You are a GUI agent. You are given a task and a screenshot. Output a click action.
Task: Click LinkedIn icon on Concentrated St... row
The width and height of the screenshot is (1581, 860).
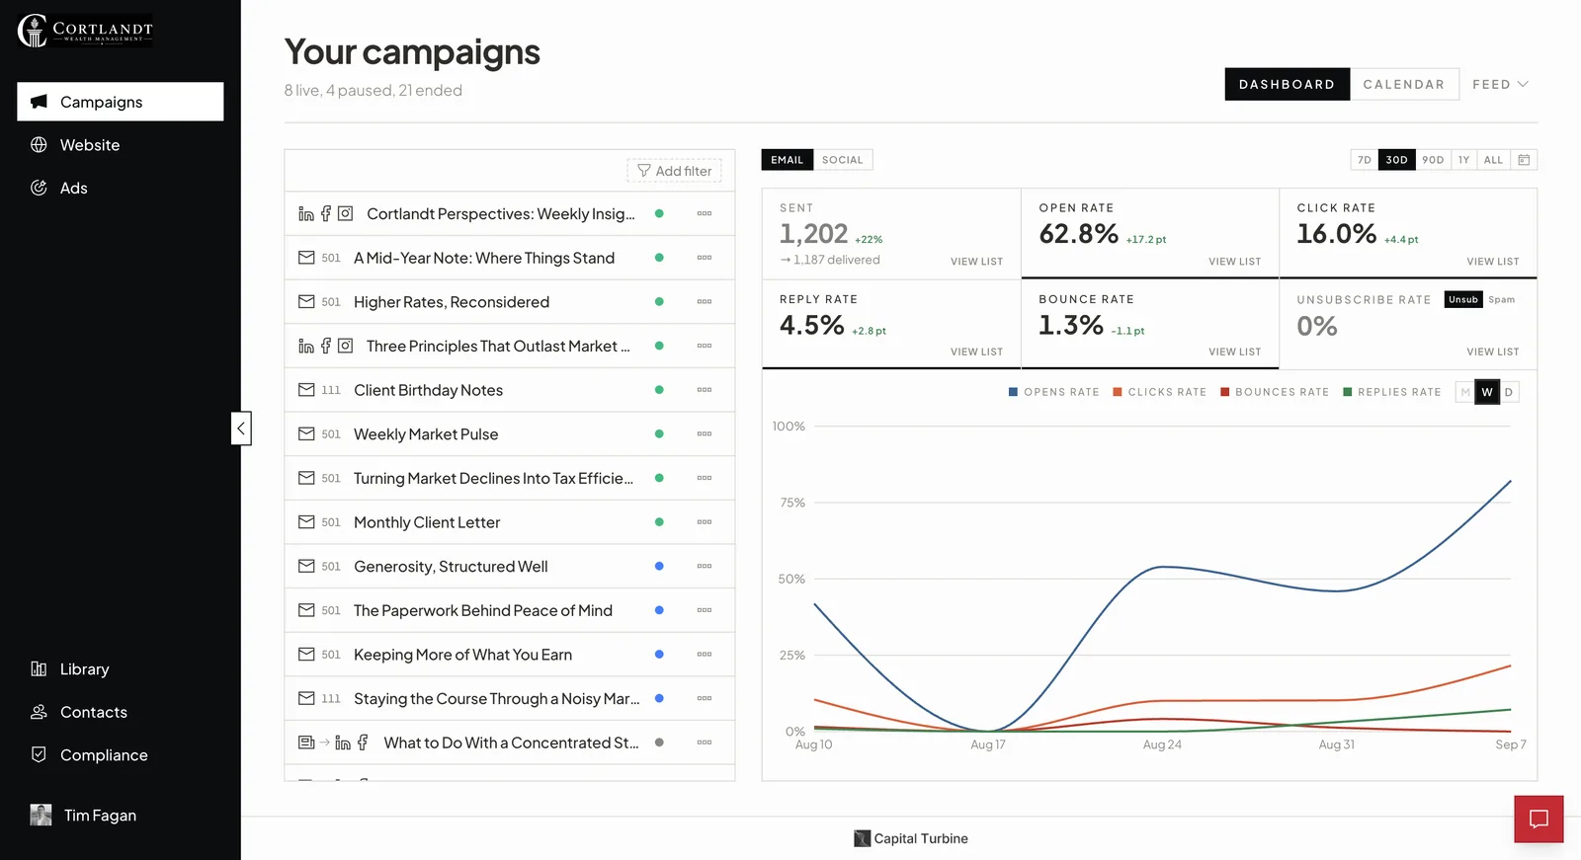[x=343, y=743]
